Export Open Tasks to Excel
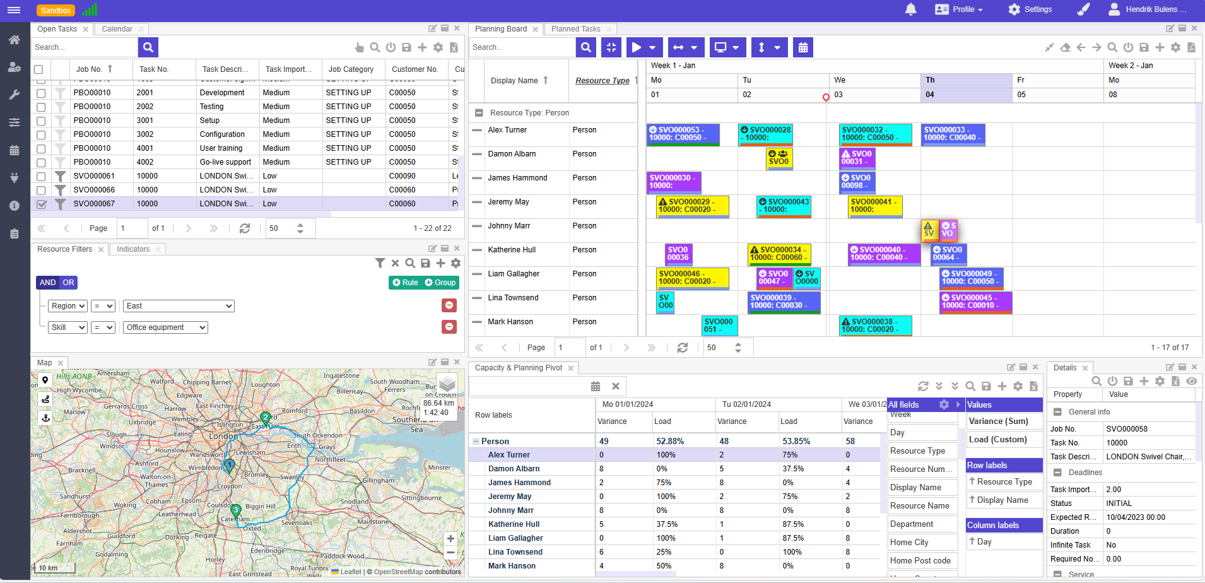Screen dimensions: 1205x583 tap(454, 47)
